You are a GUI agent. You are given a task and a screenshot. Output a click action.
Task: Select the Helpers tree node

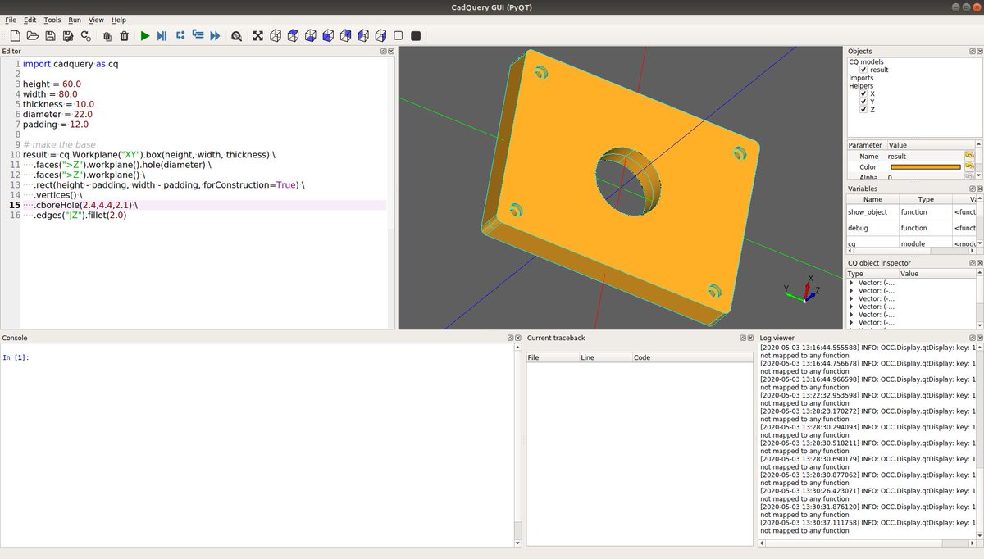[x=861, y=86]
